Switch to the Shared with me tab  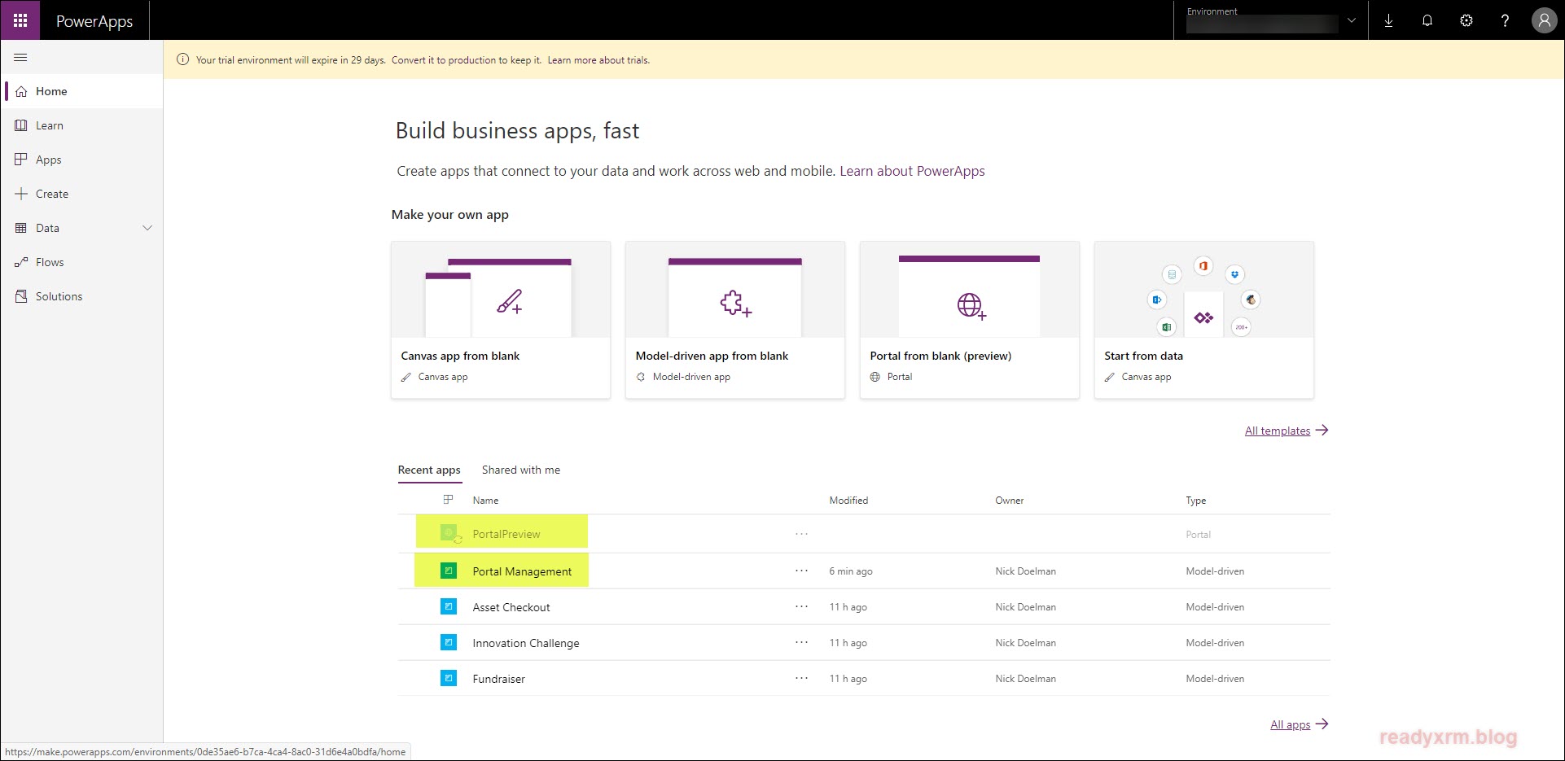(520, 470)
